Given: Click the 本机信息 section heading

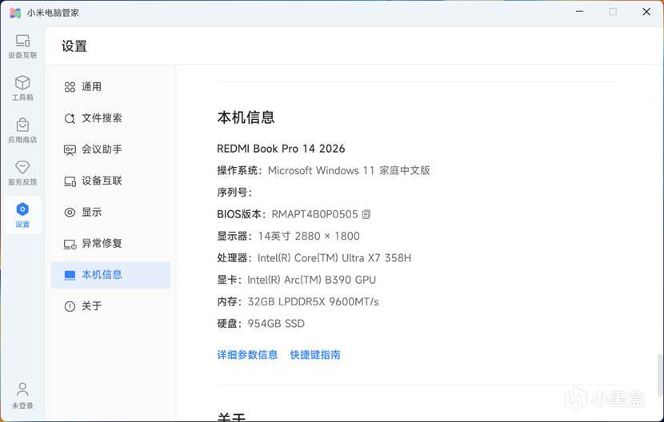Looking at the screenshot, I should (x=246, y=117).
